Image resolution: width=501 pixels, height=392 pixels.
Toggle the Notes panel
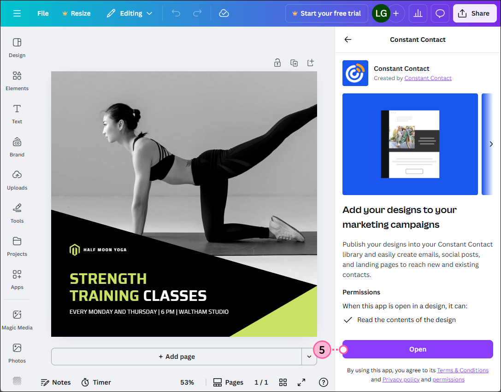[x=56, y=382]
